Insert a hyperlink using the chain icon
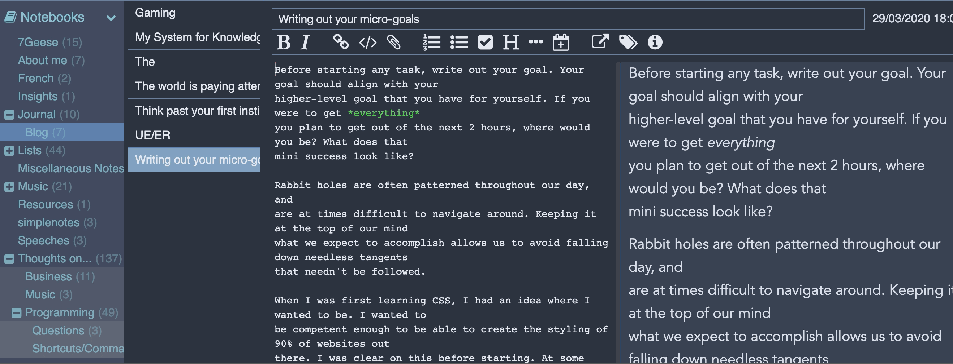This screenshot has height=364, width=953. point(341,42)
